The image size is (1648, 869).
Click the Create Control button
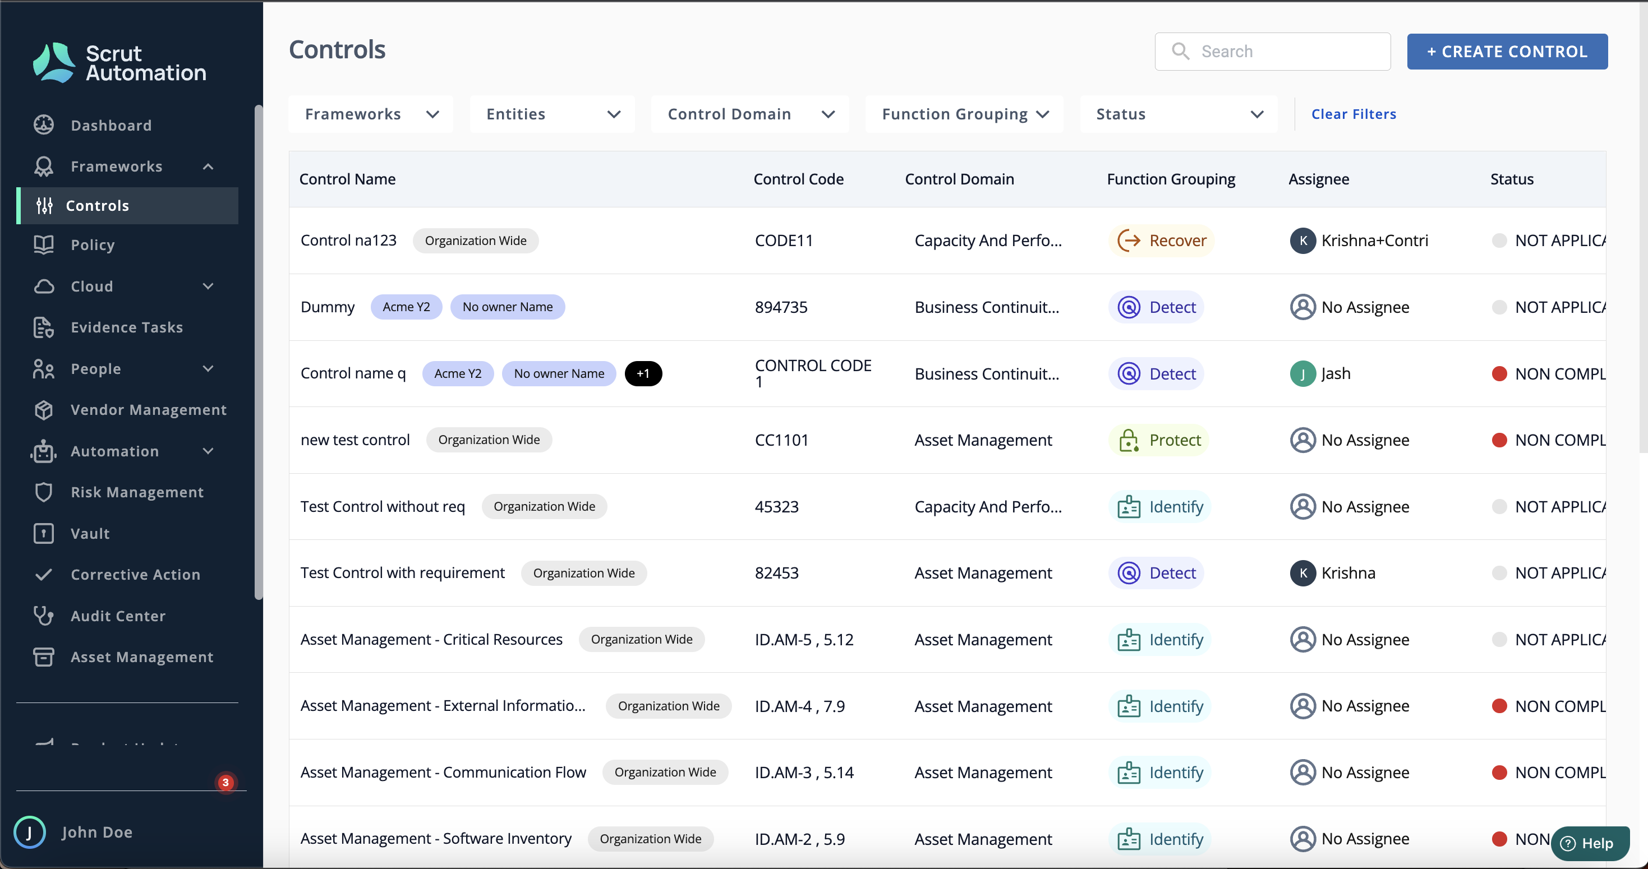[x=1507, y=51]
